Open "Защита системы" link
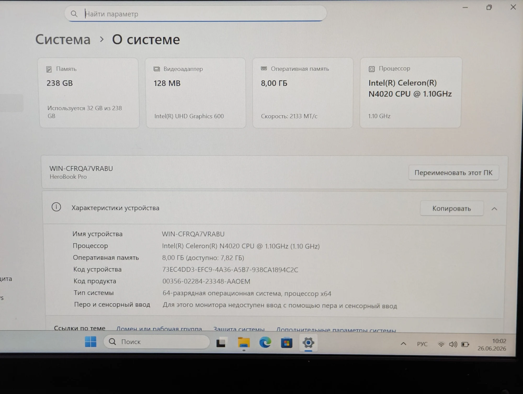 click(x=239, y=329)
